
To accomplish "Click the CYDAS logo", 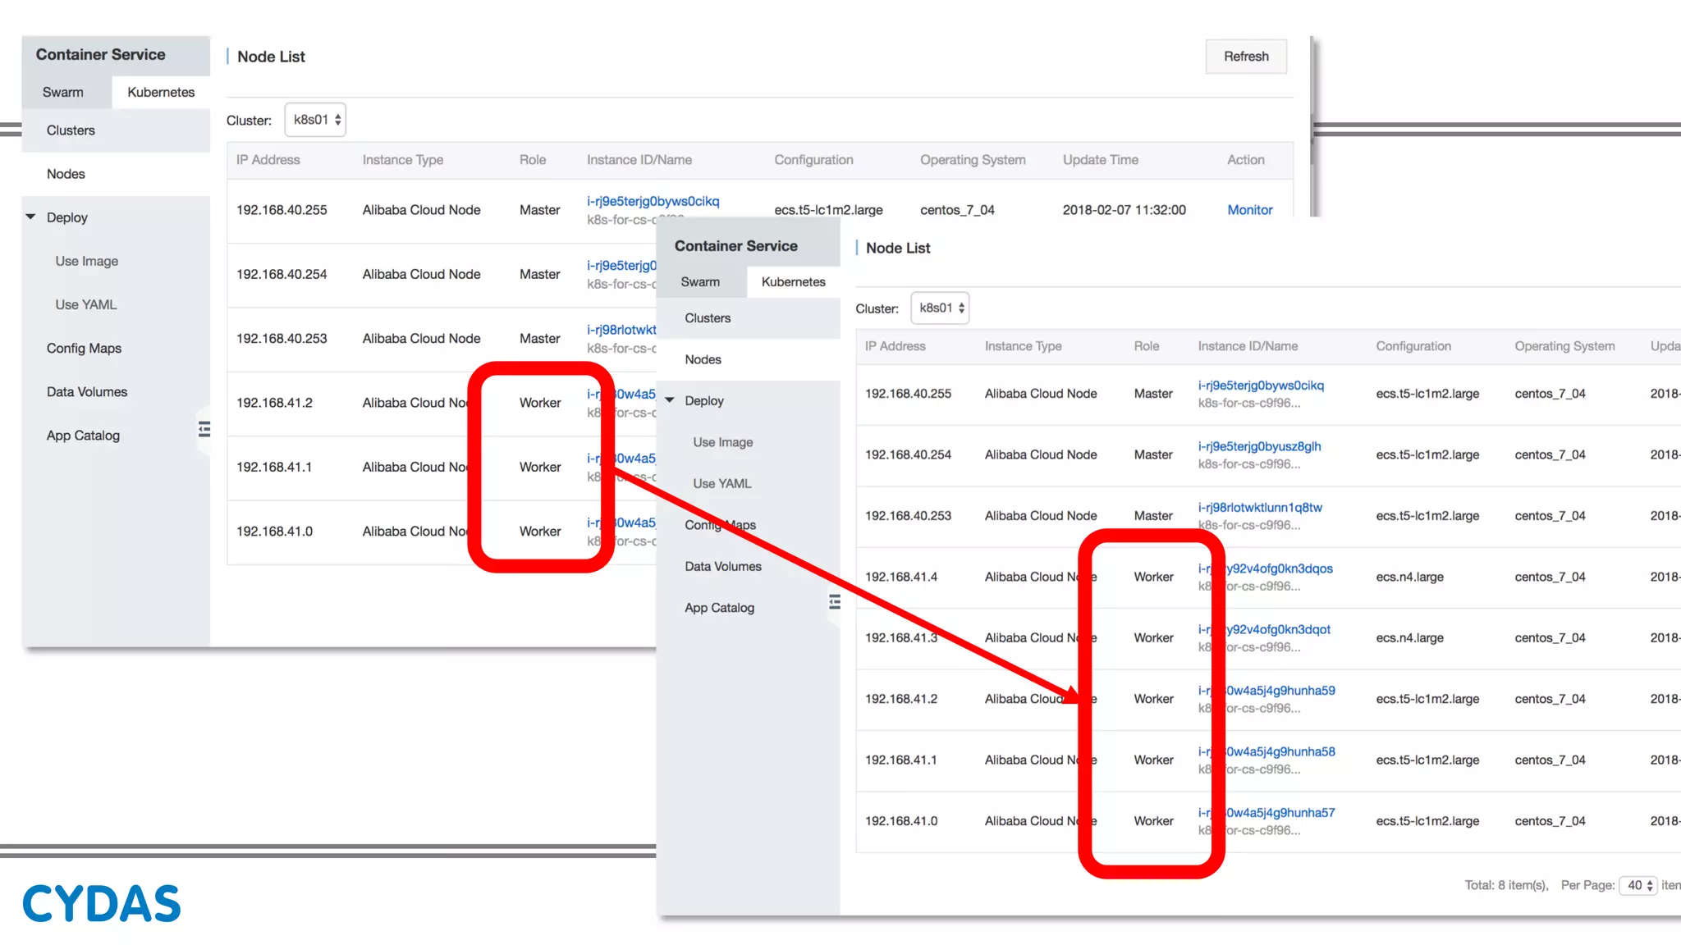I will tap(102, 904).
